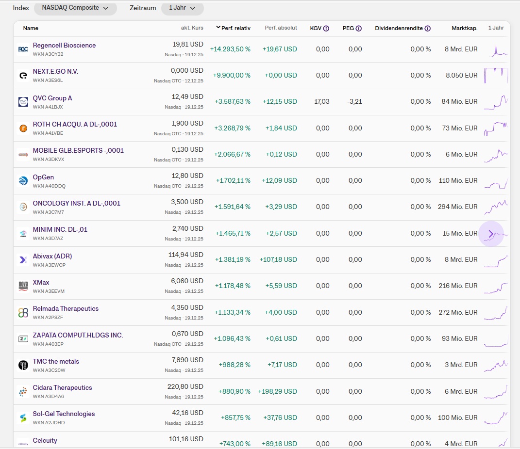Open the NASDAQ Composite index dropdown

click(75, 8)
